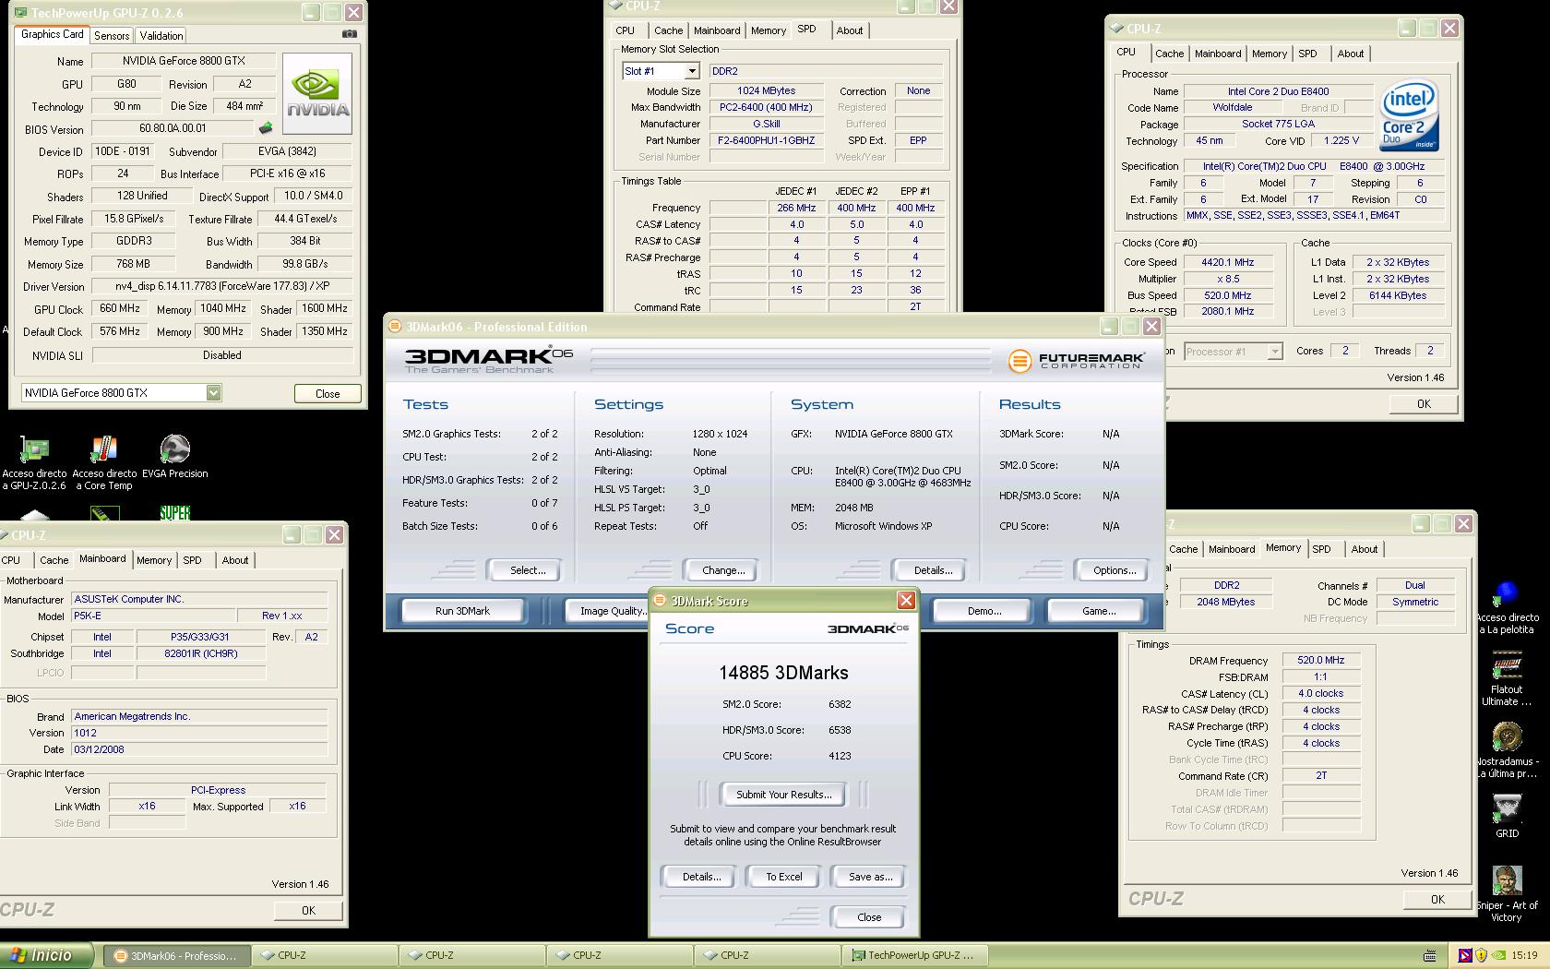The width and height of the screenshot is (1550, 969).
Task: Click the 14885 3DMarks score text
Action: coord(783,673)
